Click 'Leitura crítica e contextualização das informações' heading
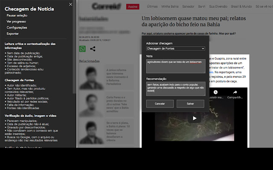 [x=30, y=46]
